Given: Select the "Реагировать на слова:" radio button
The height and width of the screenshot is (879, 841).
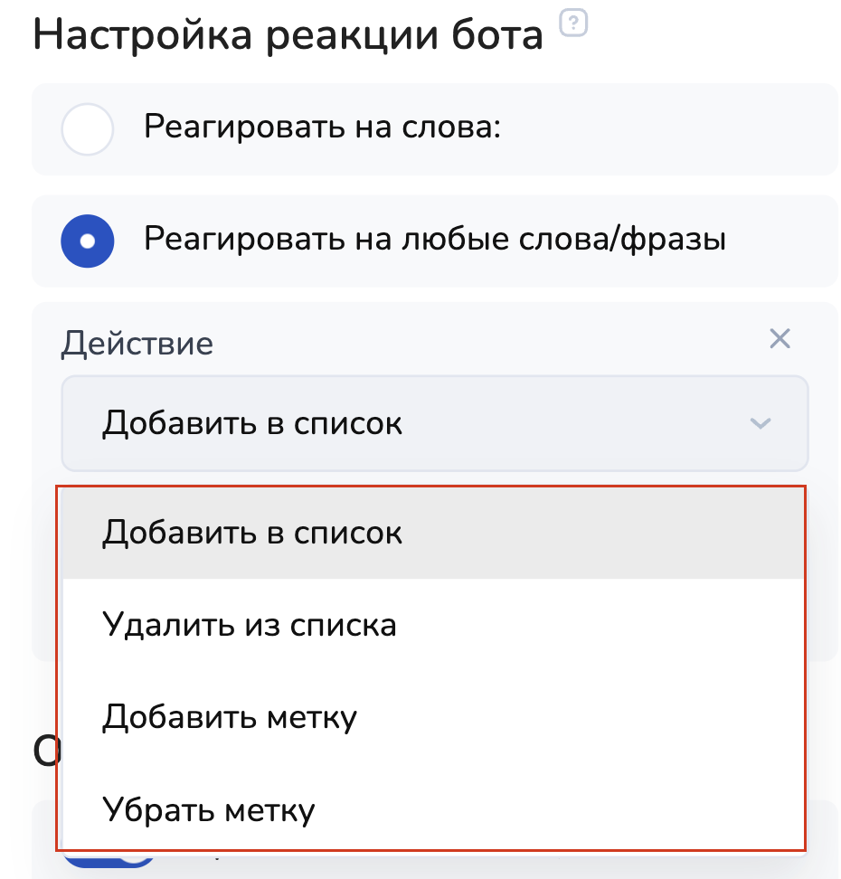Looking at the screenshot, I should 87,129.
